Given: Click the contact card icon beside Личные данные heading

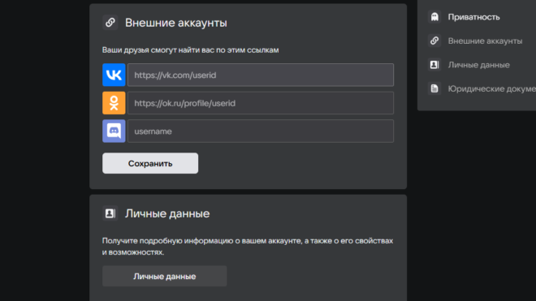Looking at the screenshot, I should [110, 213].
